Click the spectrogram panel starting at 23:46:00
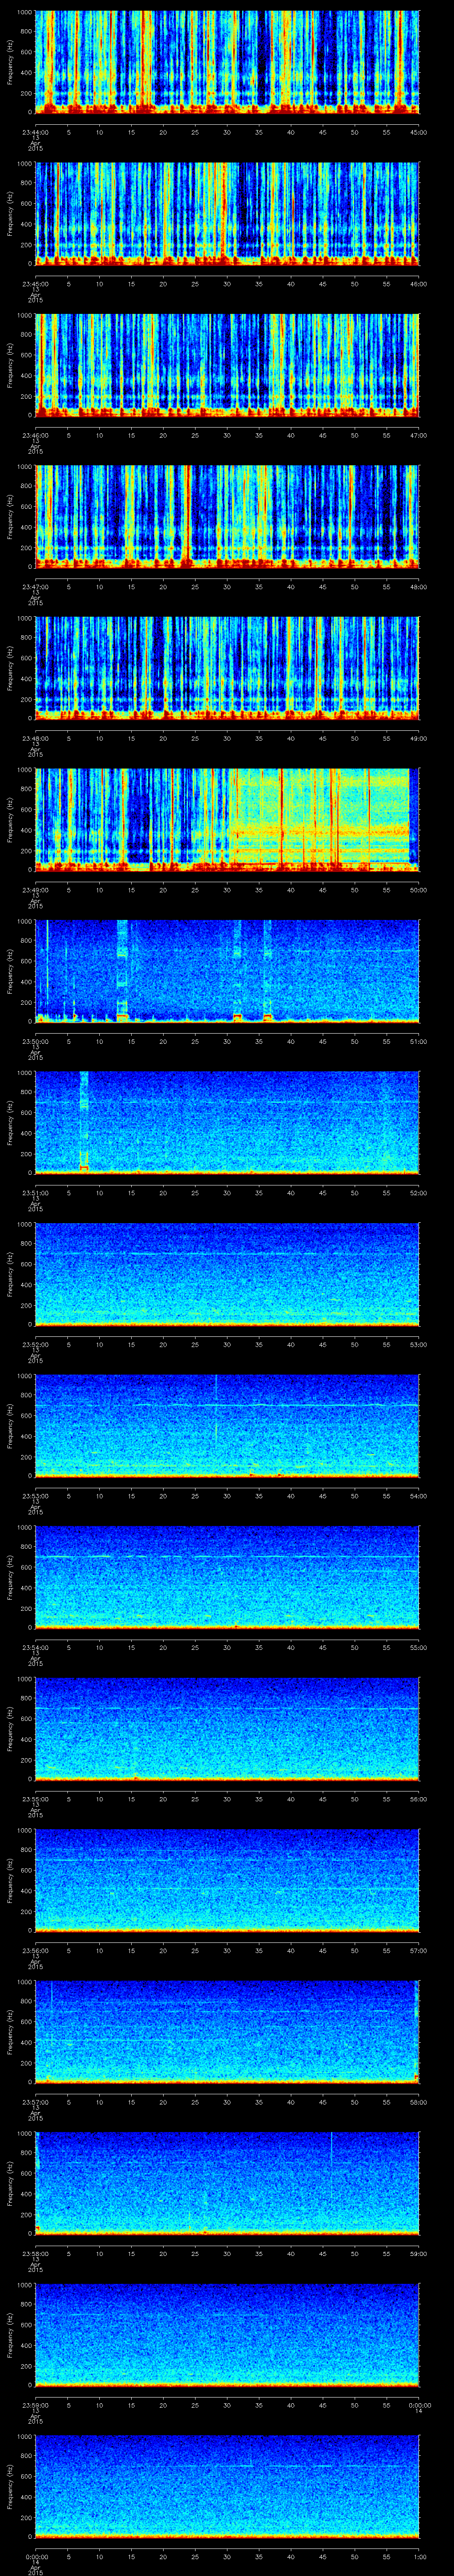The image size is (454, 2576). click(227, 365)
